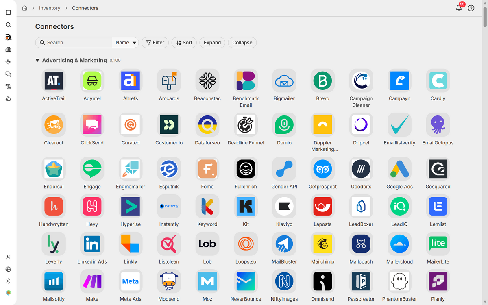Toggle the sidebar panel icon
Viewport: 488px width, 305px height.
point(8,13)
